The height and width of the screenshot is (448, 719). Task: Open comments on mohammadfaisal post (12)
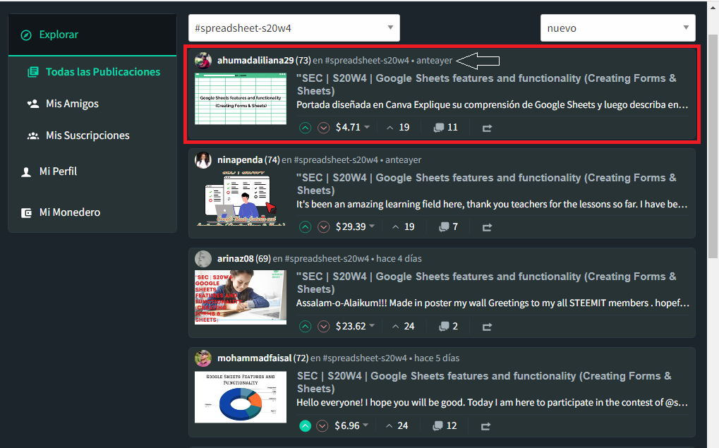click(445, 426)
